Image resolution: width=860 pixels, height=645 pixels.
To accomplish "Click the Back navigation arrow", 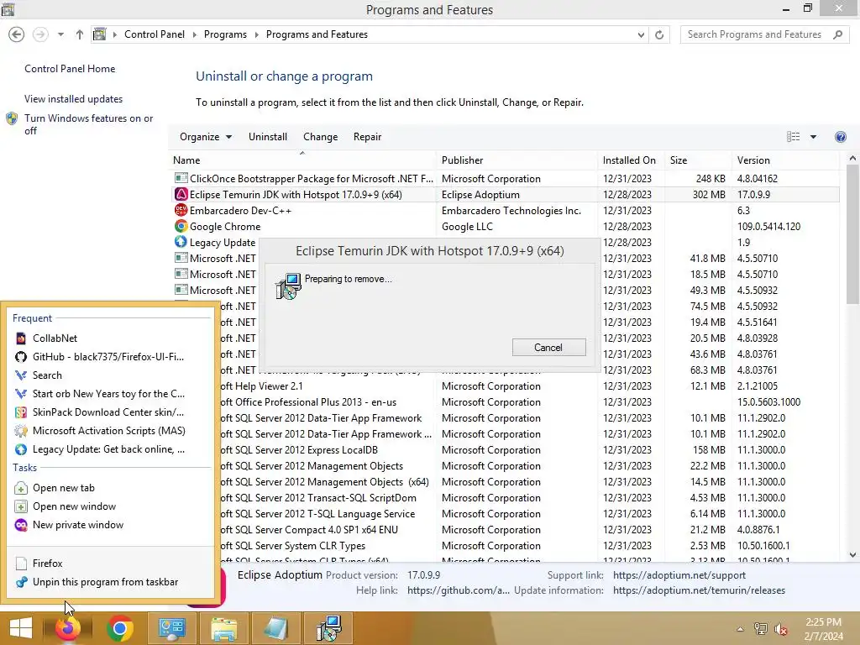I will coord(17,34).
